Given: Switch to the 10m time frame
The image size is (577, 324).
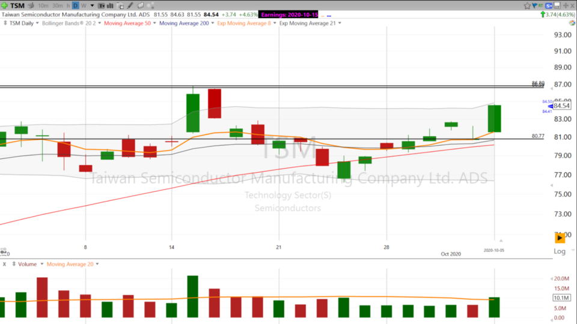Looking at the screenshot, I should click(x=43, y=5).
